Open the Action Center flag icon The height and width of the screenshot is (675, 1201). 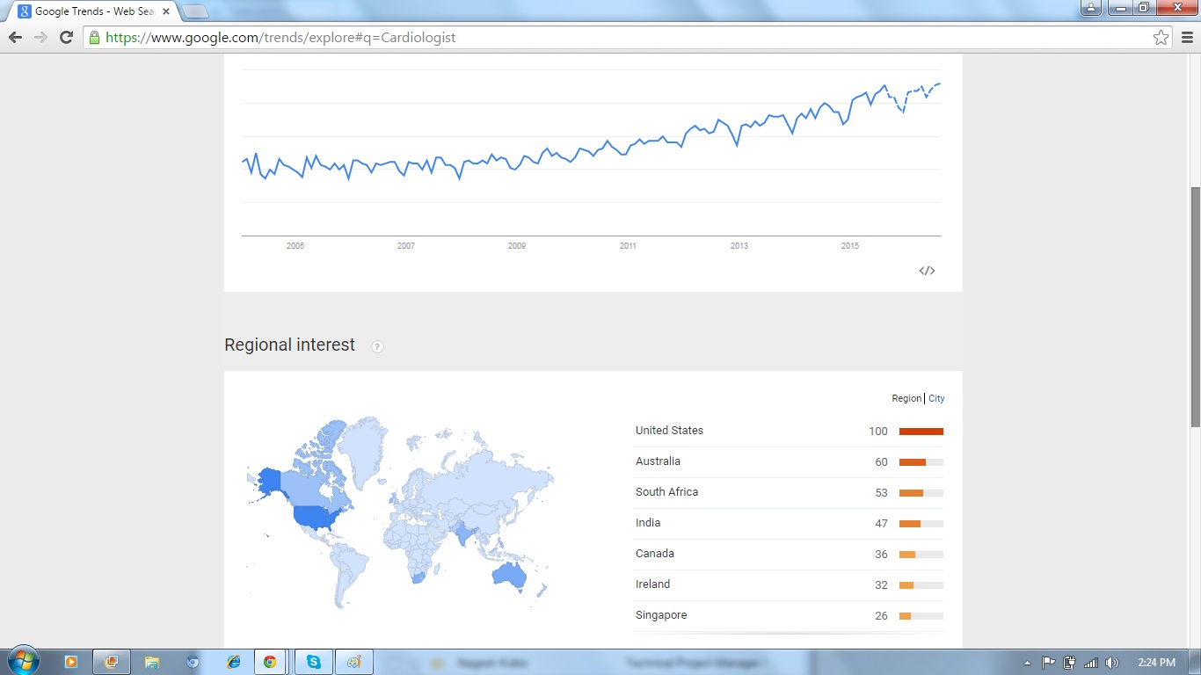1049,663
